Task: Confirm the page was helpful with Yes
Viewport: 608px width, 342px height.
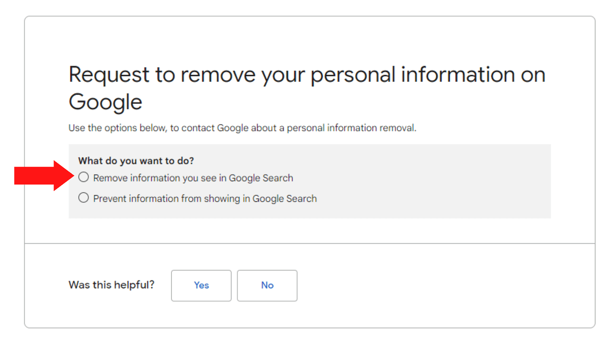Action: pos(201,285)
